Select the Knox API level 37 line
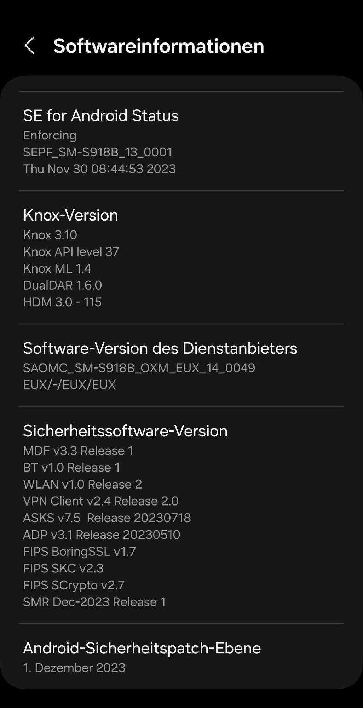The height and width of the screenshot is (708, 363). click(x=71, y=252)
